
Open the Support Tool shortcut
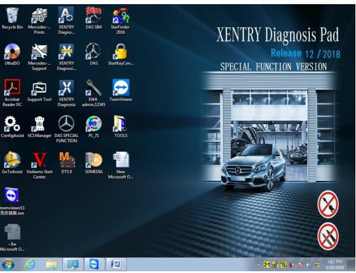point(39,91)
